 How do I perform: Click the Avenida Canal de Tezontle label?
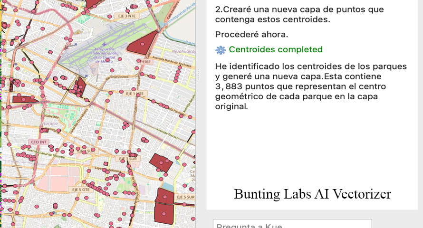coord(46,153)
